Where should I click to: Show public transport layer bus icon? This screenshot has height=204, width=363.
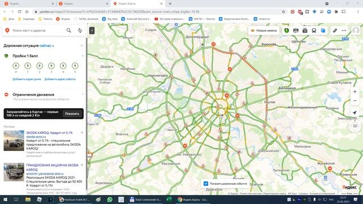(314, 30)
